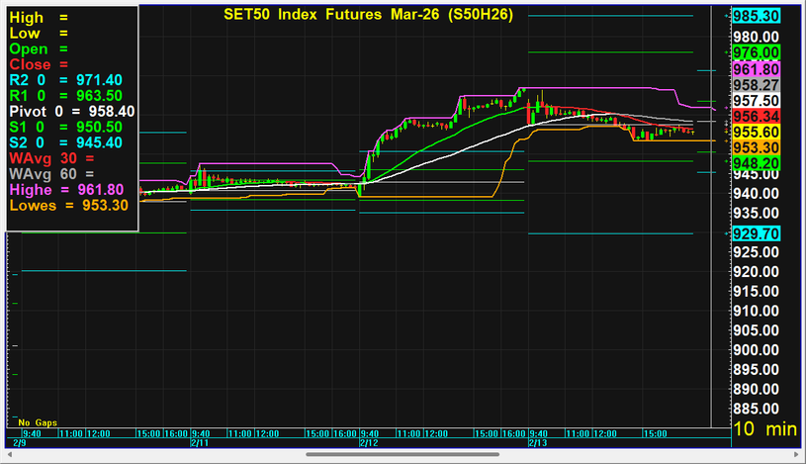Select the green 976.00 price tag
The image size is (806, 464).
[x=757, y=51]
